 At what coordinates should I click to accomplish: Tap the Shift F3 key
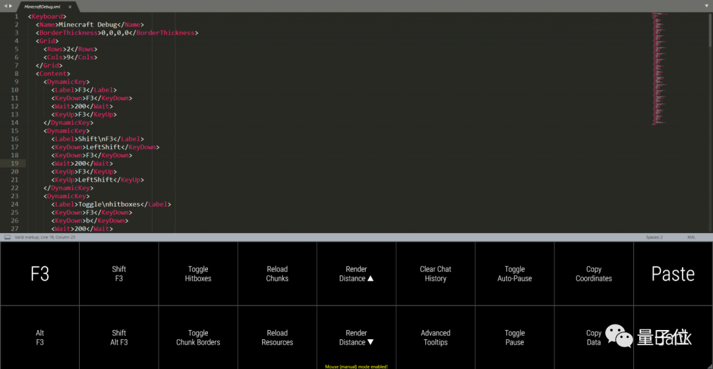(119, 273)
